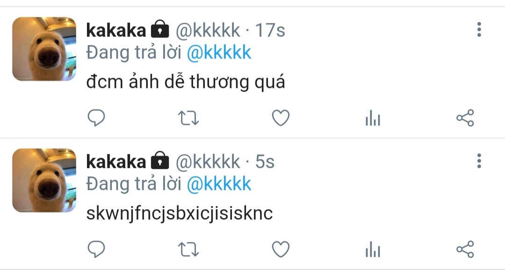Share the 17s tweet
Image resolution: width=505 pixels, height=270 pixels.
(465, 117)
